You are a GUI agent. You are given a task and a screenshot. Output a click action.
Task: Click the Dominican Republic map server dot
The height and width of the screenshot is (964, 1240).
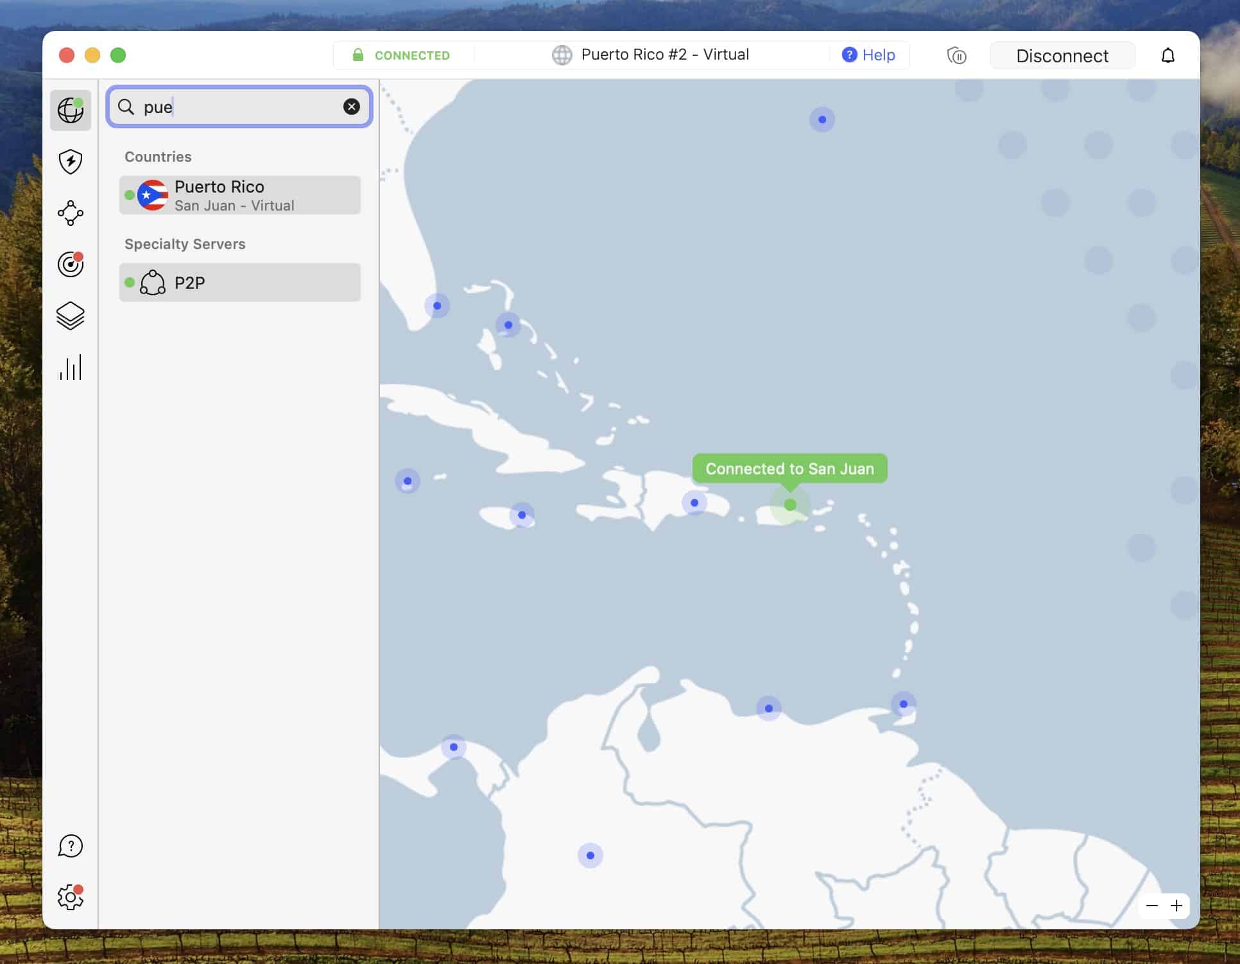(x=694, y=503)
